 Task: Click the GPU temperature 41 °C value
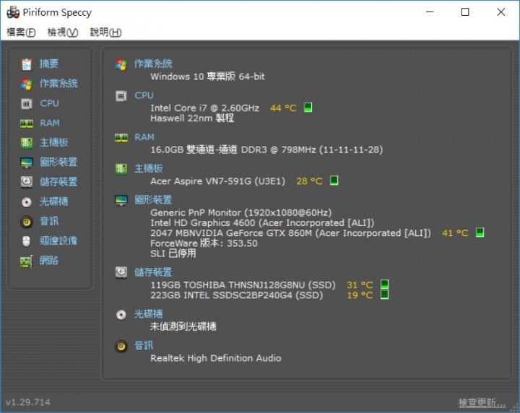click(455, 233)
